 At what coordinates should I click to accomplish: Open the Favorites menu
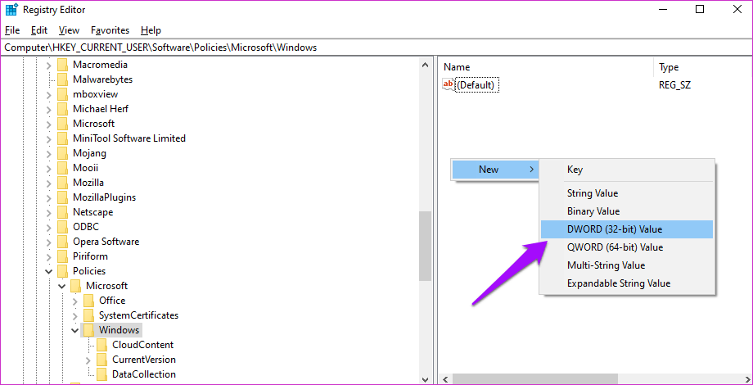pos(110,30)
